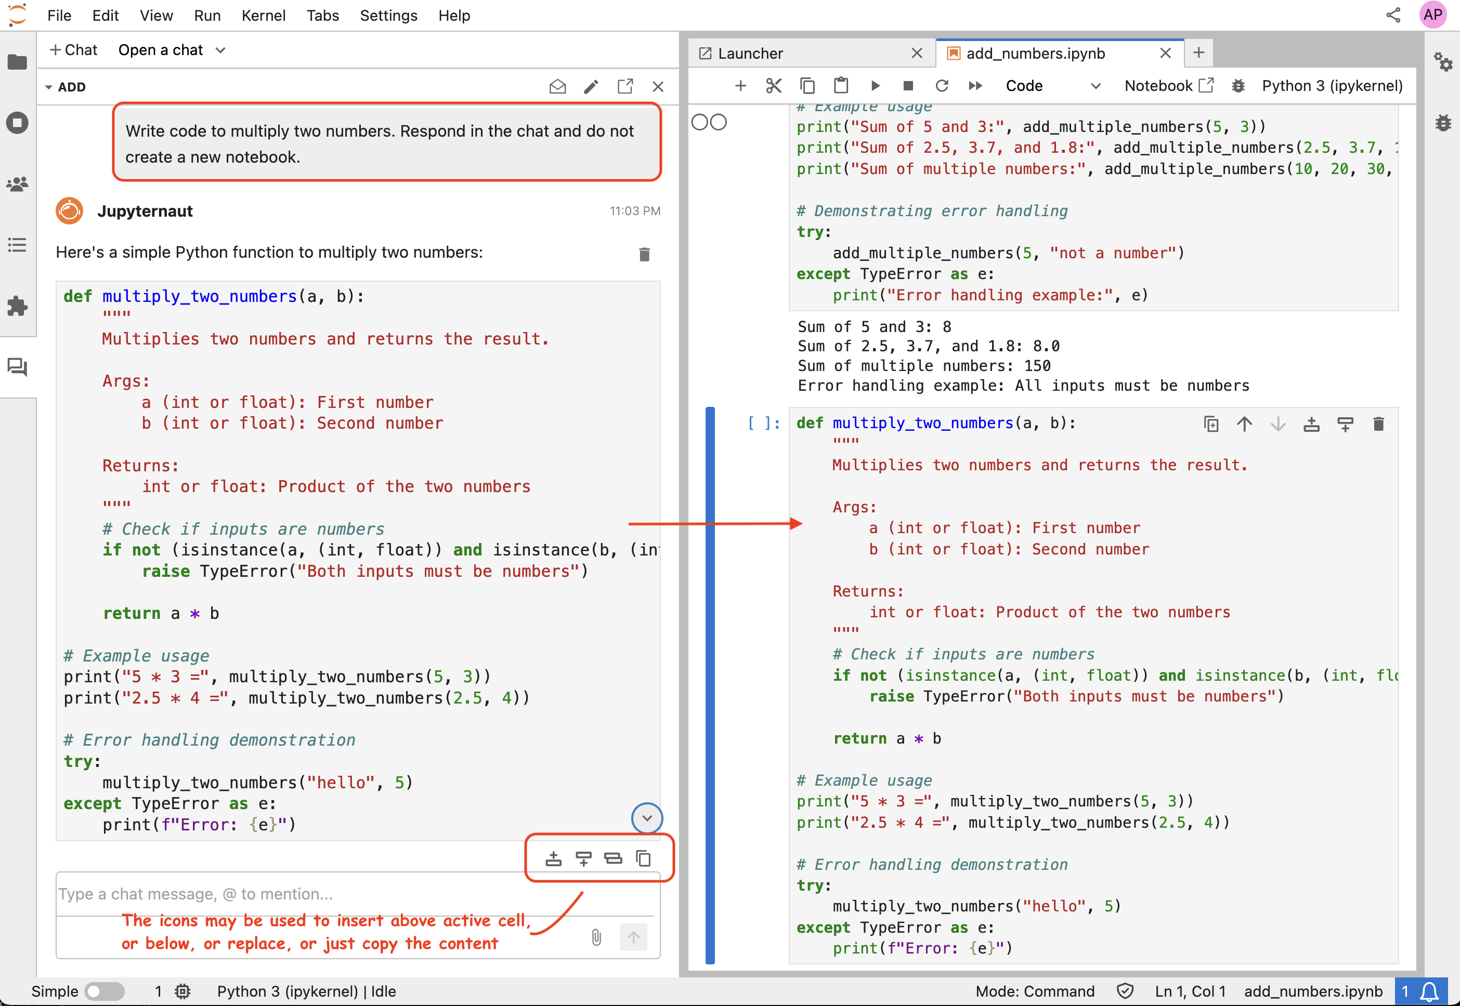Collapse the ADD chat section
The height and width of the screenshot is (1006, 1460).
(x=48, y=87)
